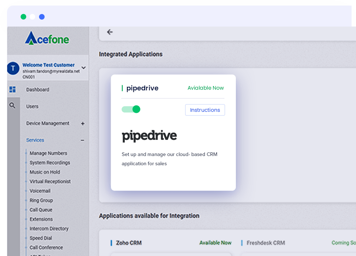
Task: Click the pipedrive card title
Action: click(x=142, y=88)
